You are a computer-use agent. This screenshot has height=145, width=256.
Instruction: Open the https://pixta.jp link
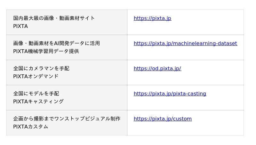coord(152,18)
